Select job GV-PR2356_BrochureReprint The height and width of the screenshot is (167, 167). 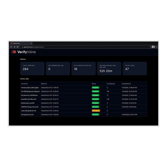tap(30, 92)
